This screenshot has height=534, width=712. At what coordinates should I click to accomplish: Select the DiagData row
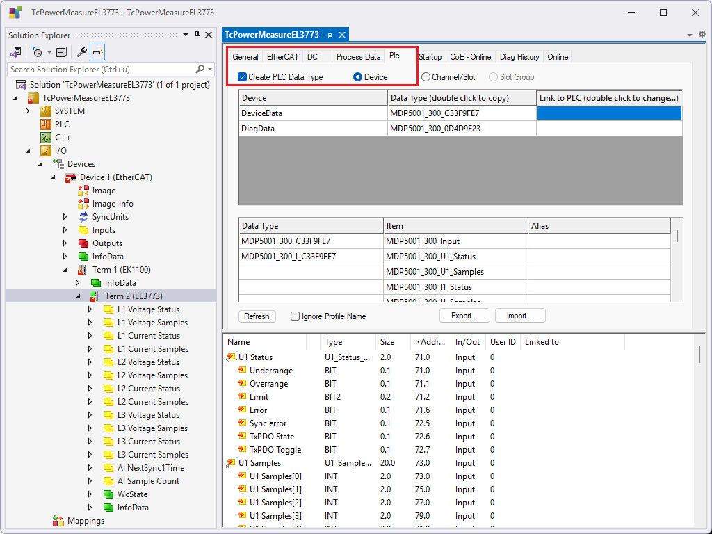point(460,129)
